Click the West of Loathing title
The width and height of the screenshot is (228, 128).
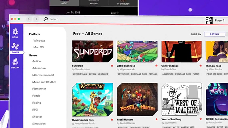click(171, 119)
